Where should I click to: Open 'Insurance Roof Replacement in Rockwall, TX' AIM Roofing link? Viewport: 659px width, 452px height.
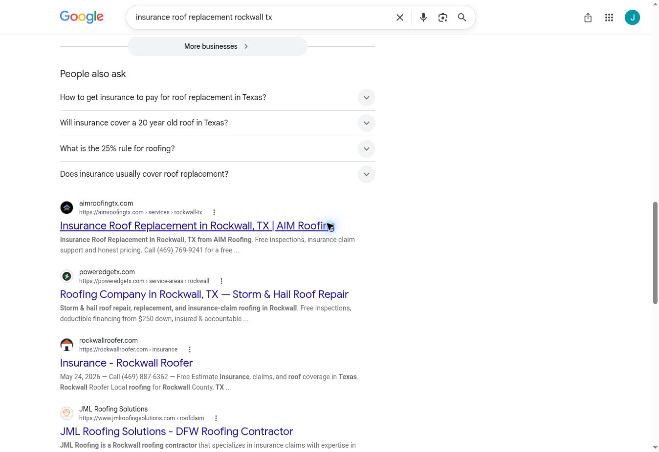197,226
